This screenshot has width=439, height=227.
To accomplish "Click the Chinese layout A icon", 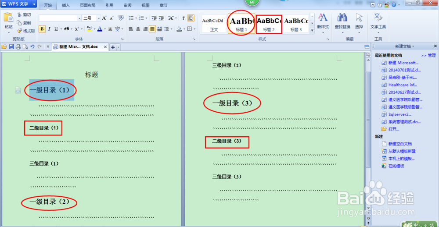I will pos(171,18).
